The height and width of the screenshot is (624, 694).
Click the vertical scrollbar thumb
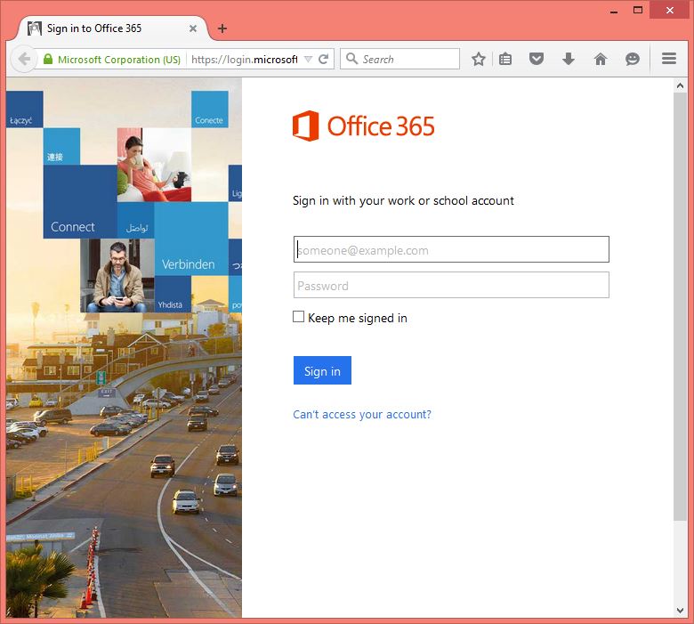coord(681,307)
